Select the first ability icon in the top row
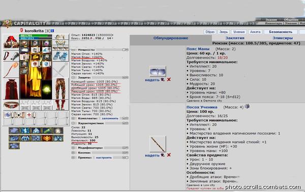Image resolution: width=305 pixels, height=192 pixels. click(x=14, y=131)
